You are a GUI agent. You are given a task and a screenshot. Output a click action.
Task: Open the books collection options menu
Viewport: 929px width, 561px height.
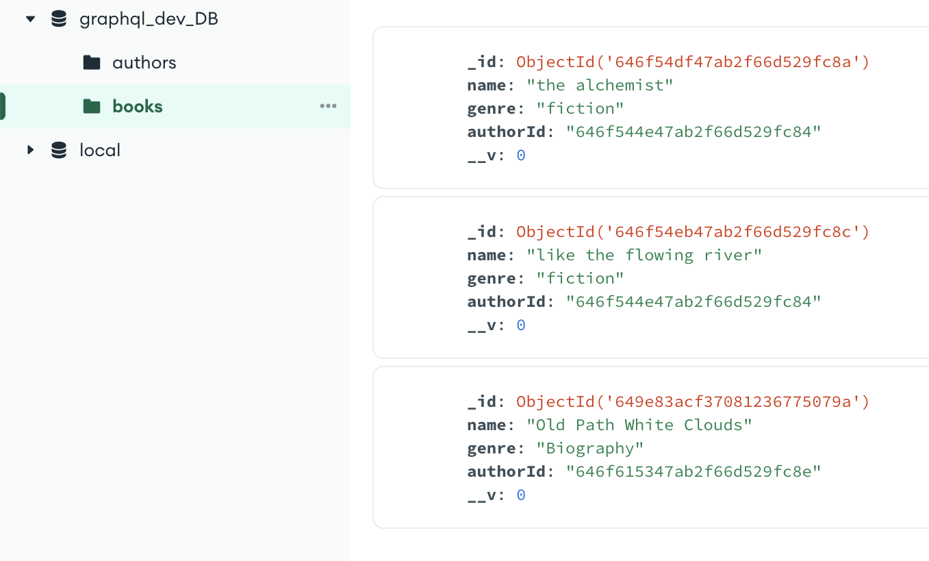coord(329,106)
